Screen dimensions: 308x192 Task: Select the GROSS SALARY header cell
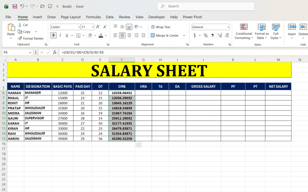pos(203,86)
